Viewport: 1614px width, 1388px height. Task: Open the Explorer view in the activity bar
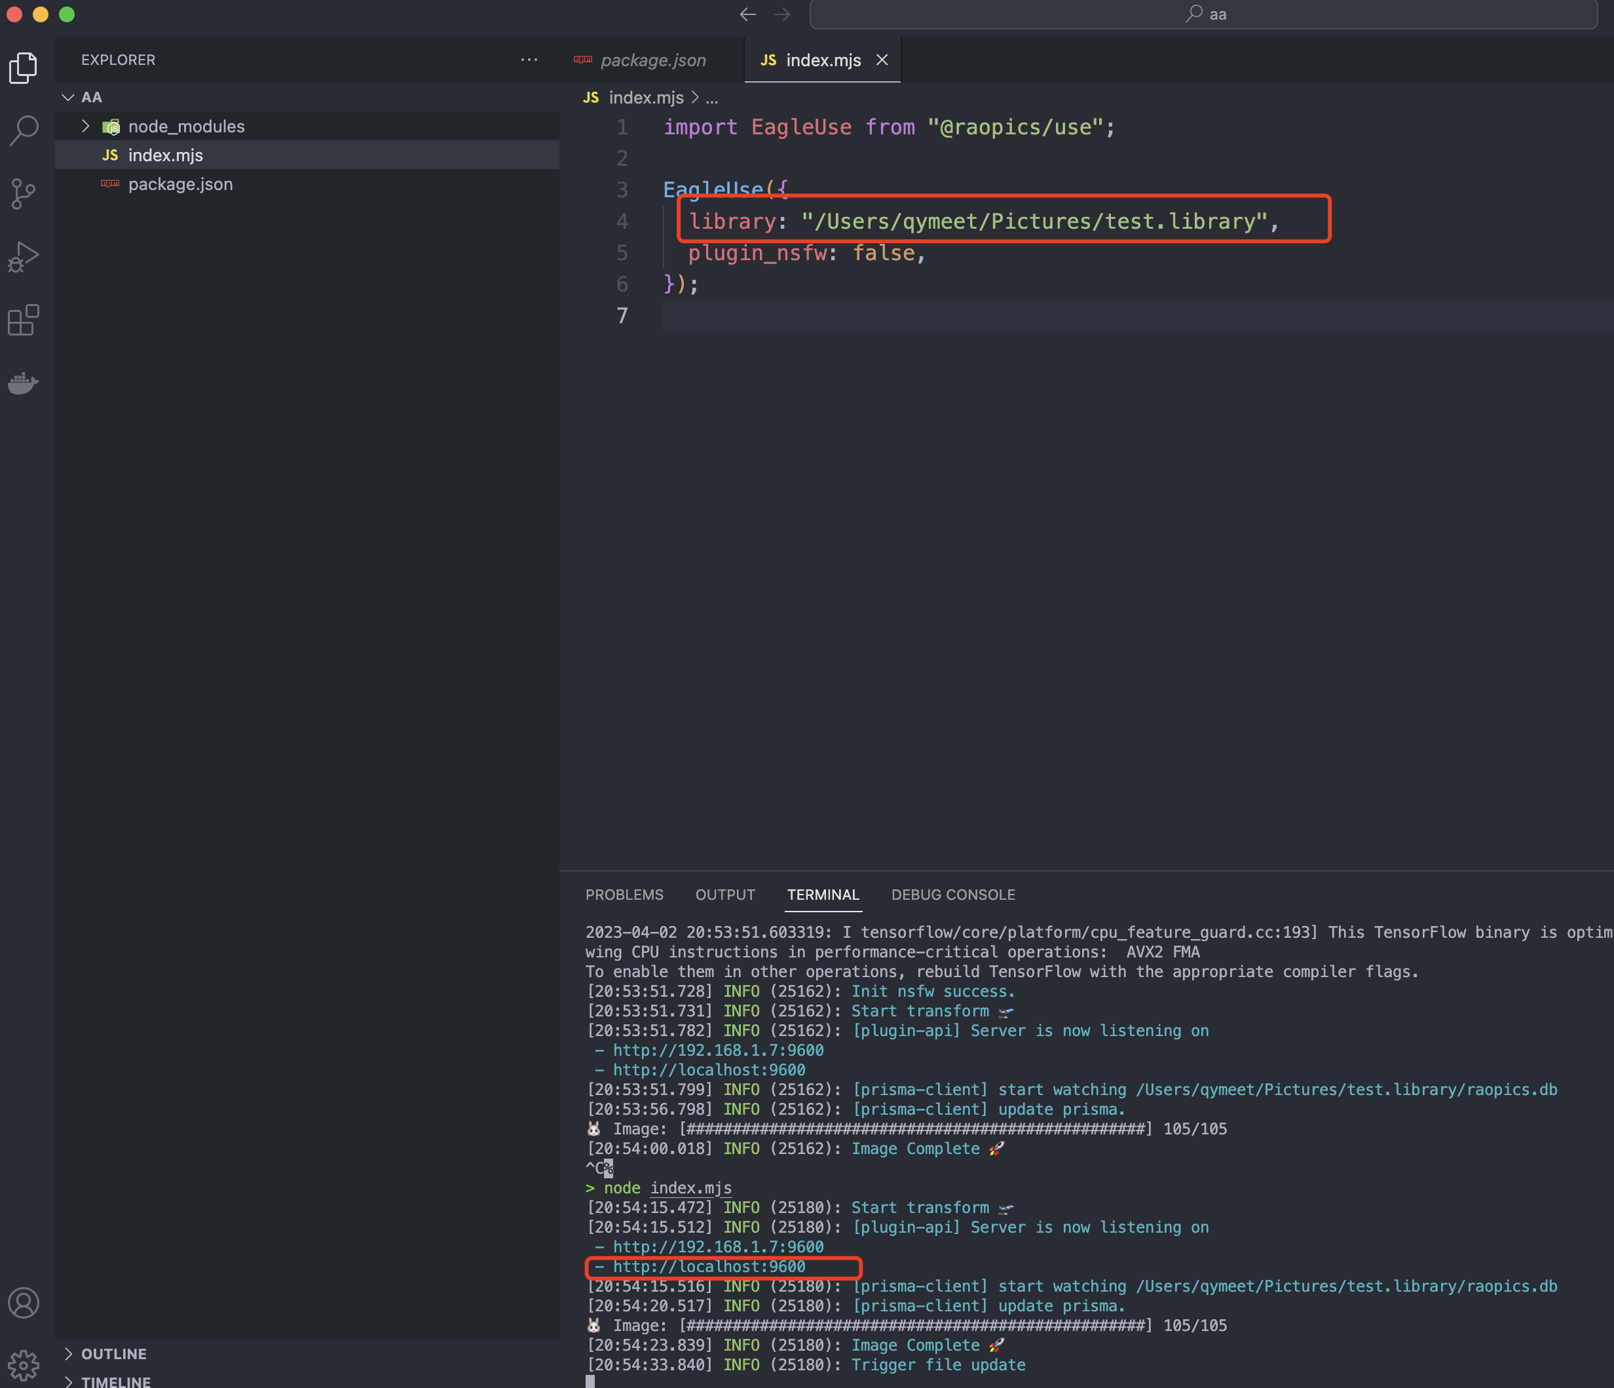24,69
